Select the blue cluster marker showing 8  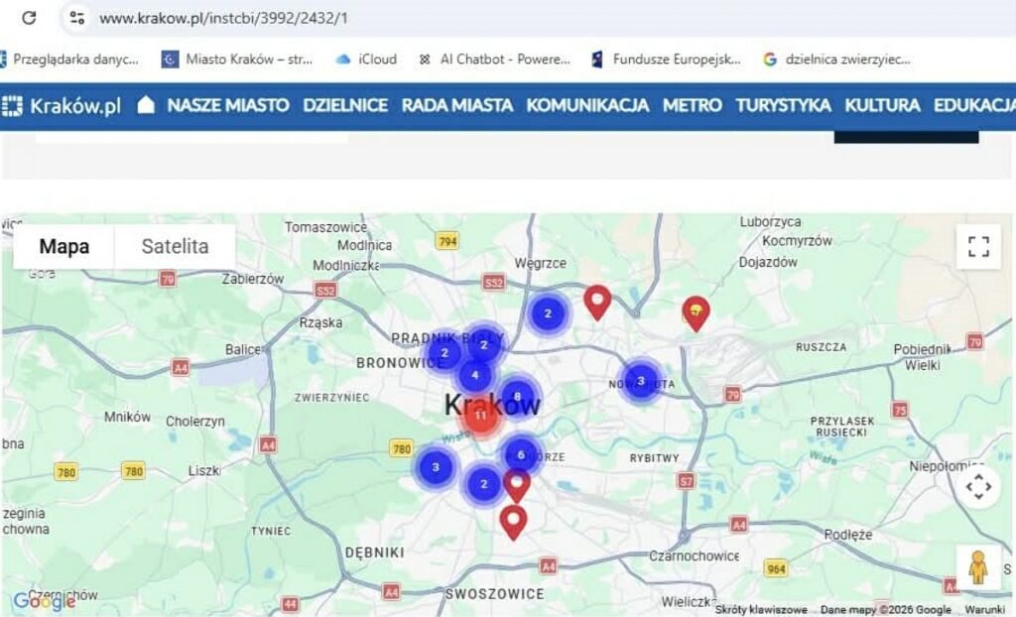click(x=517, y=397)
